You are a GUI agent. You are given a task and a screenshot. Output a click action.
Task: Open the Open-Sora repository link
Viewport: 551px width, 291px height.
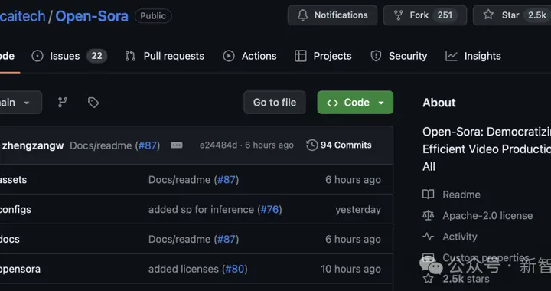(x=92, y=16)
